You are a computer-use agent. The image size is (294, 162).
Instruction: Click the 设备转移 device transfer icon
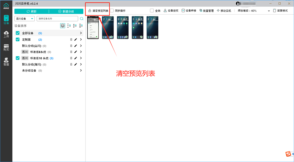184,11
